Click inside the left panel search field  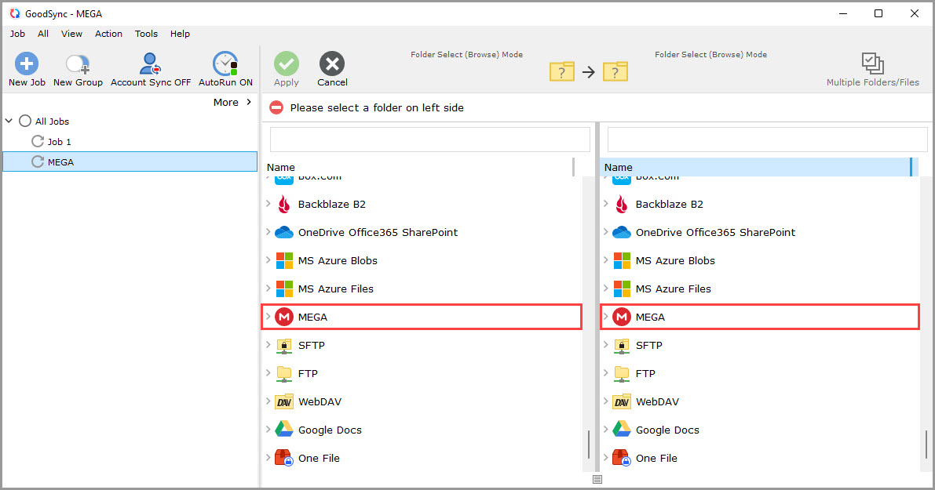(429, 139)
